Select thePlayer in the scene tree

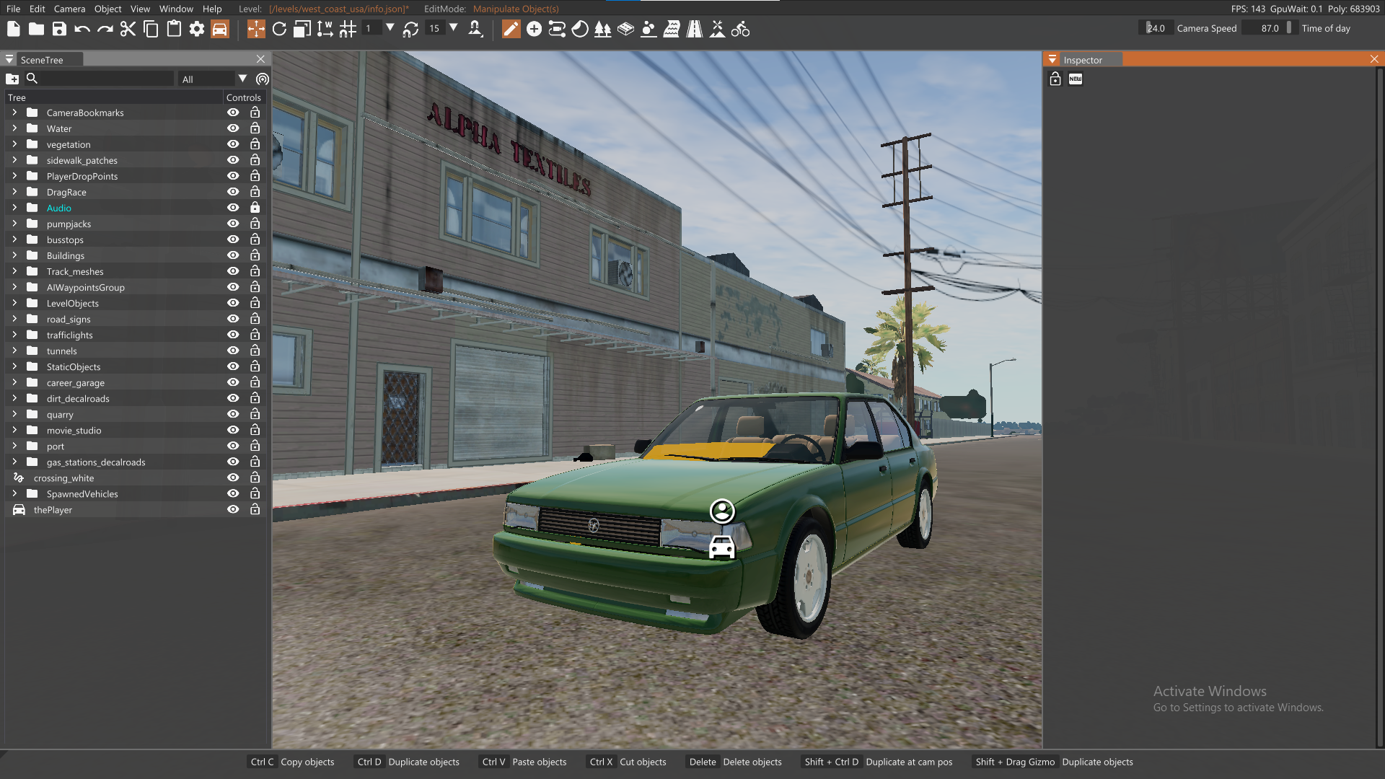click(53, 510)
